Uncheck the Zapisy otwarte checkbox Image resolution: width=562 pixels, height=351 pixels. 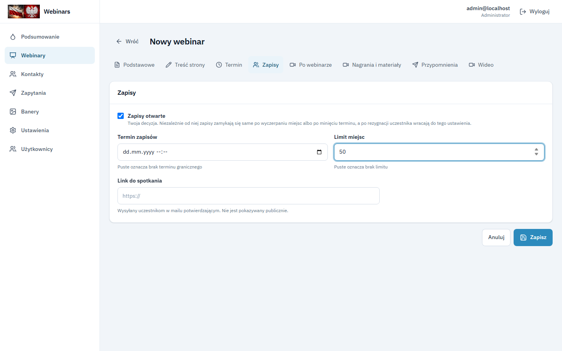click(121, 116)
